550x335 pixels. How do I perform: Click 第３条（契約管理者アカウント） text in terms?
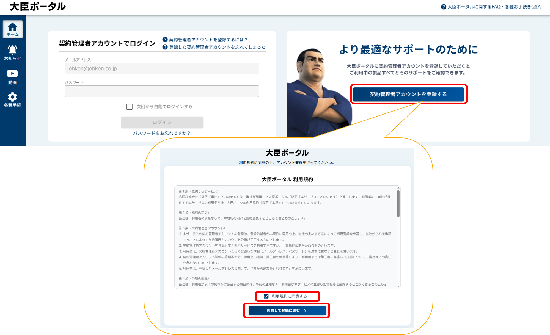click(202, 228)
